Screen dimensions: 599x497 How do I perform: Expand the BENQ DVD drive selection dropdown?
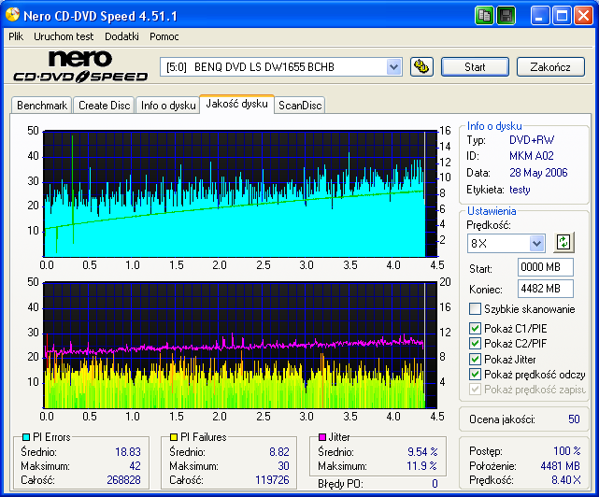393,67
